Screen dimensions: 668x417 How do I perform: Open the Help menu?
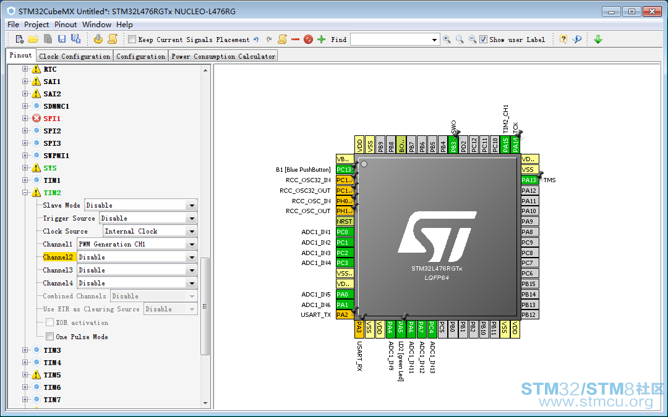click(x=124, y=25)
